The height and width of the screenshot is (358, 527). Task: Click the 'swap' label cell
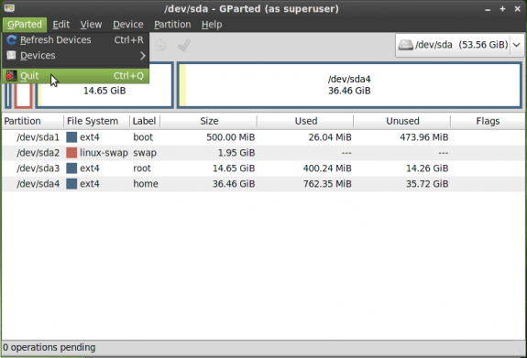pyautogui.click(x=145, y=153)
